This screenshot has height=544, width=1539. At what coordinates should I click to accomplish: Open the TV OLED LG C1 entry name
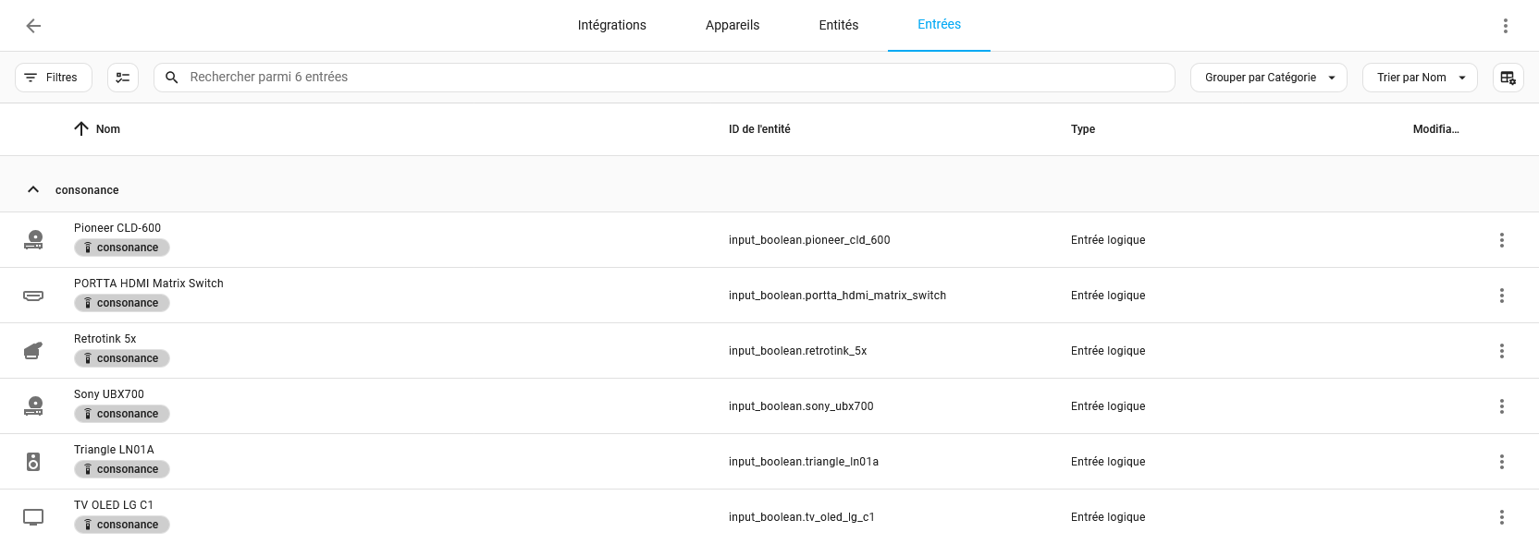click(x=114, y=505)
